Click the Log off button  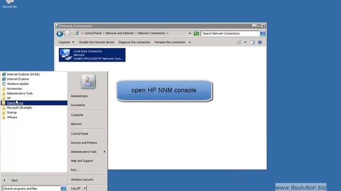click(x=76, y=188)
